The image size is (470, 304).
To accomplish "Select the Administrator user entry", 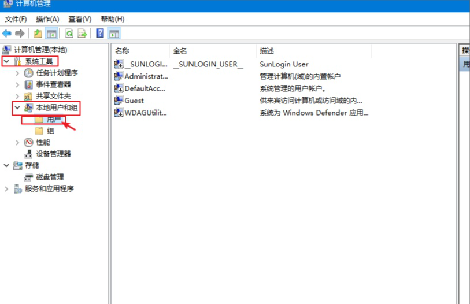I will point(146,76).
